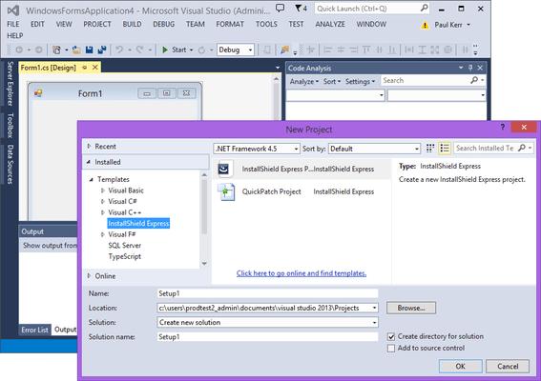Click the New Project dialog help question mark
This screenshot has height=381, width=541.
[x=503, y=127]
